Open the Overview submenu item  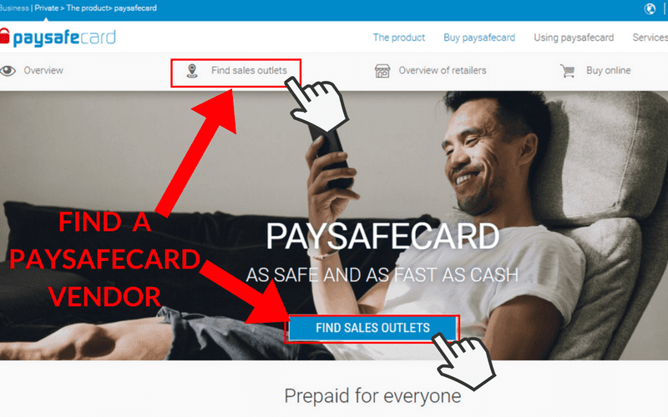(x=43, y=71)
